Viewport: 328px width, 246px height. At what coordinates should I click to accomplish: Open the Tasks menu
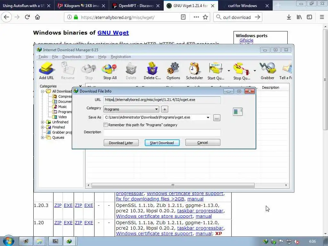click(x=43, y=57)
